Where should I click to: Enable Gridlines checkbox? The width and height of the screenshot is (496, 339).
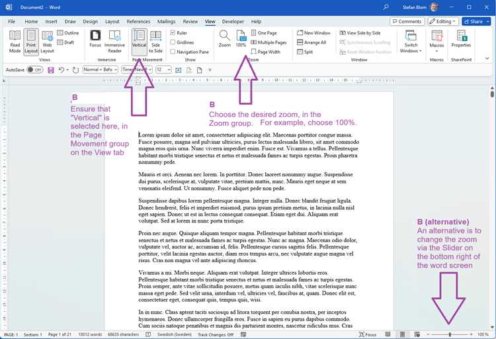pyautogui.click(x=173, y=42)
